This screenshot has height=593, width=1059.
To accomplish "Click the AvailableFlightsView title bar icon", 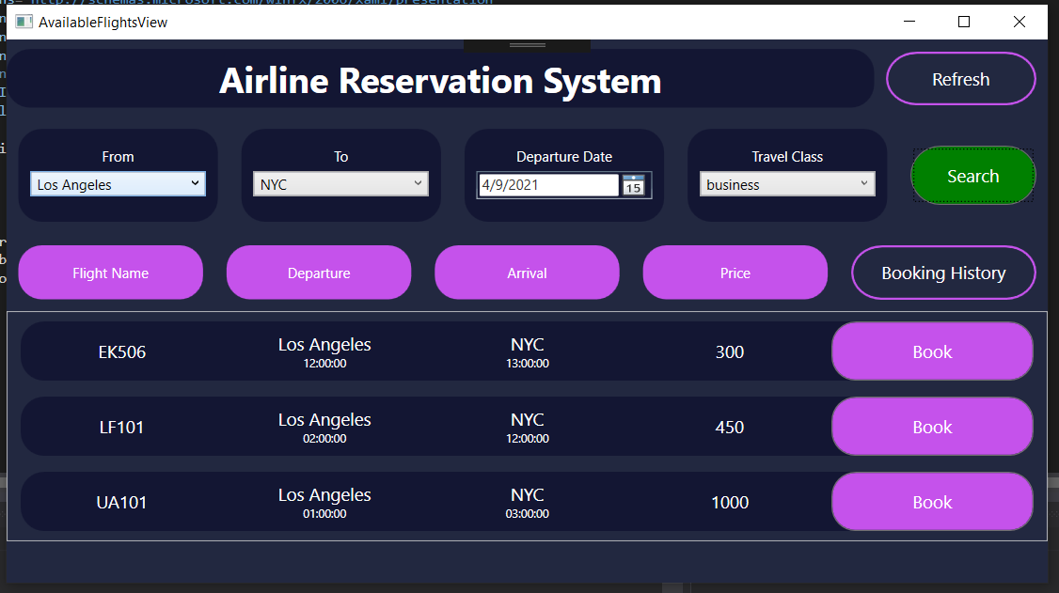I will pyautogui.click(x=23, y=21).
